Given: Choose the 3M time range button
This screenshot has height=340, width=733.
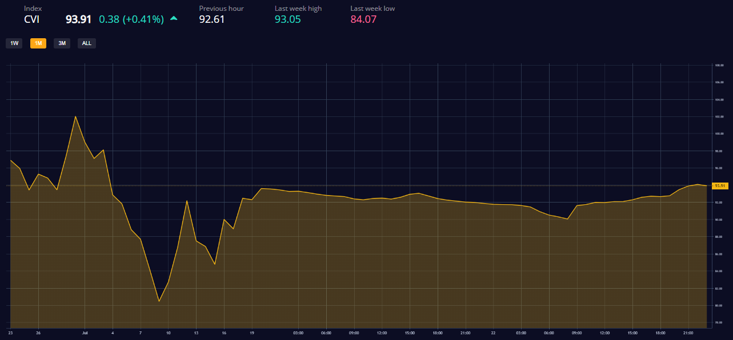Looking at the screenshot, I should click(62, 43).
